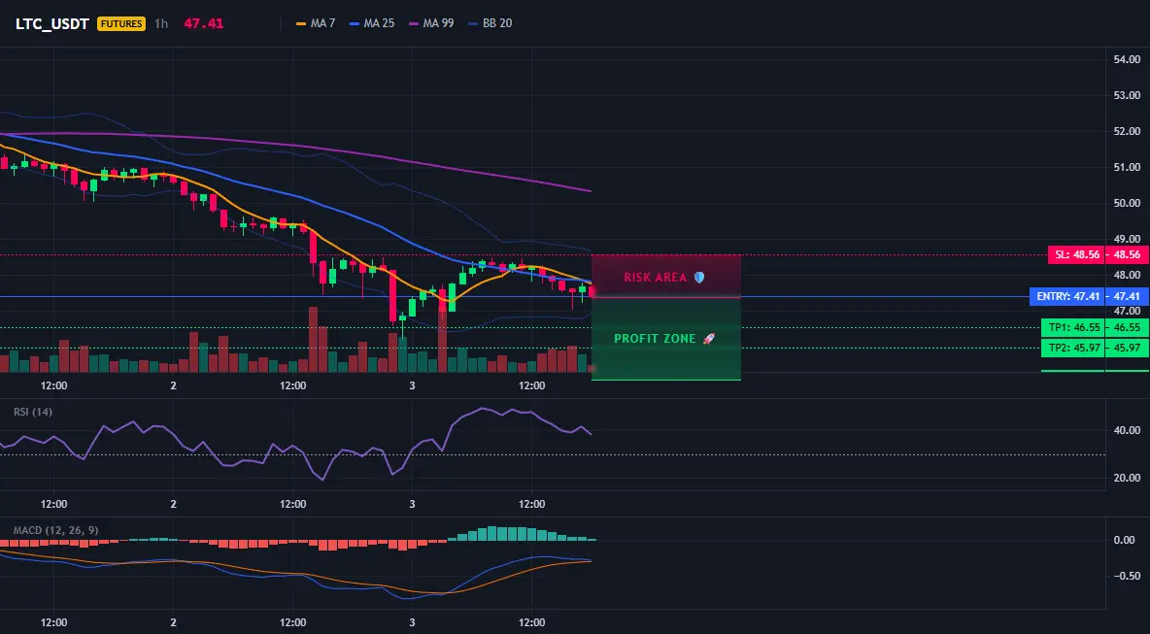Image resolution: width=1150 pixels, height=634 pixels.
Task: Click the TP1: 46.55 target label
Action: 1073,327
